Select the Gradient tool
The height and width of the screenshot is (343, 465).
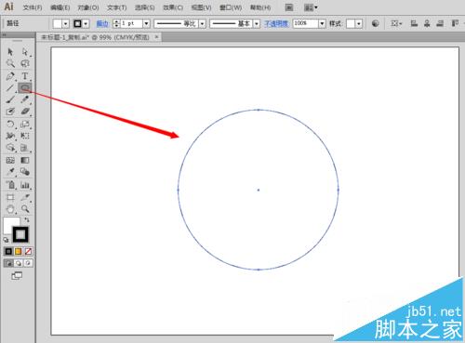point(25,160)
